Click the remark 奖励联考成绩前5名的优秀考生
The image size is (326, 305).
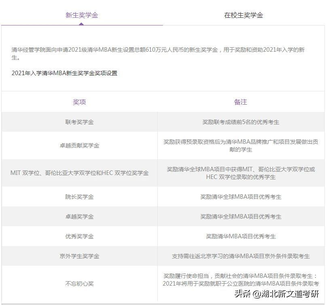(x=241, y=122)
